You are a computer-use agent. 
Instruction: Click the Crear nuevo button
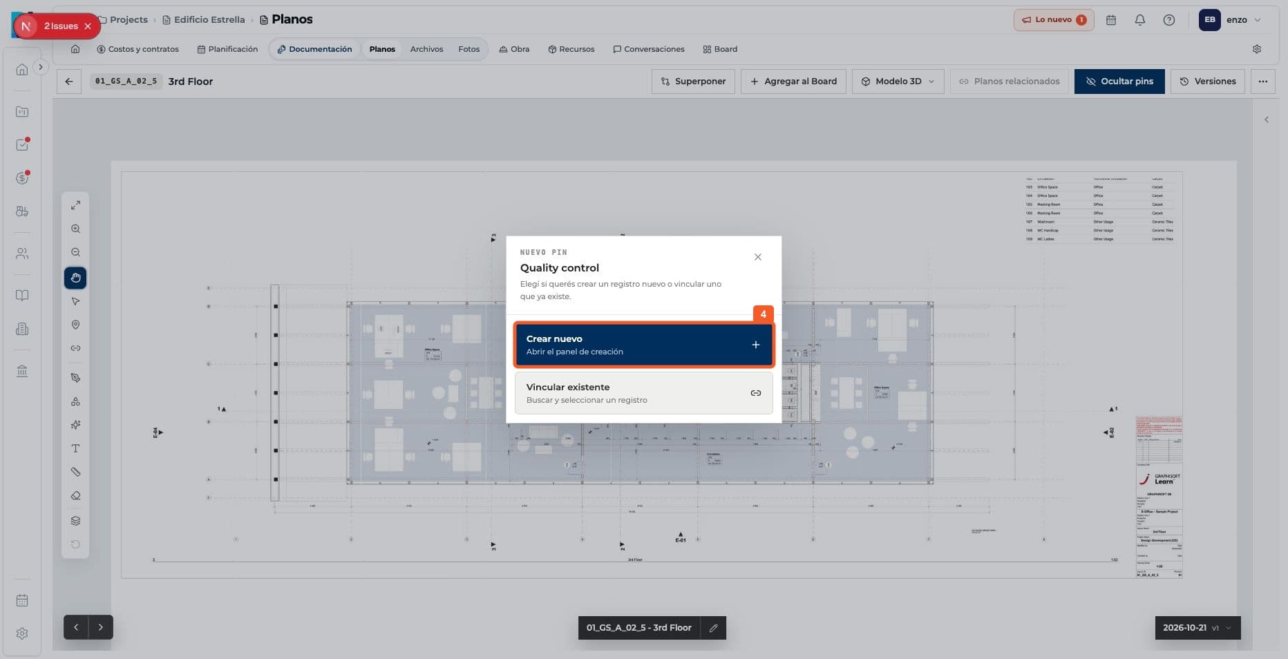pos(643,345)
